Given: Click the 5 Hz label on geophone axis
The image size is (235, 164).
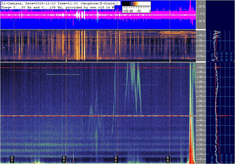Looking at the screenshot, I should [x=200, y=56].
